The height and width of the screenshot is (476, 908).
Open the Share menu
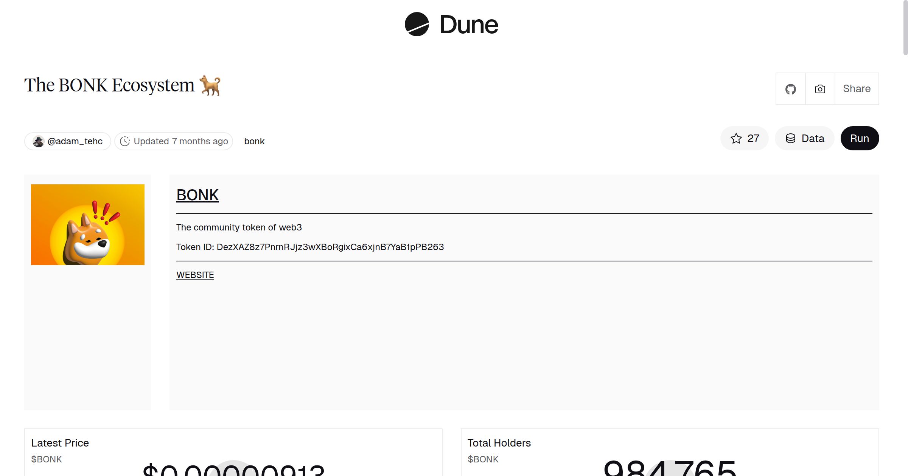click(857, 89)
